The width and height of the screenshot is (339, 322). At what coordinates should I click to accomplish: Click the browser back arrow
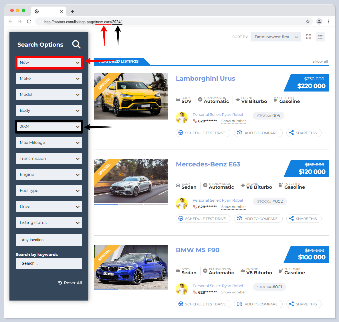(x=11, y=21)
